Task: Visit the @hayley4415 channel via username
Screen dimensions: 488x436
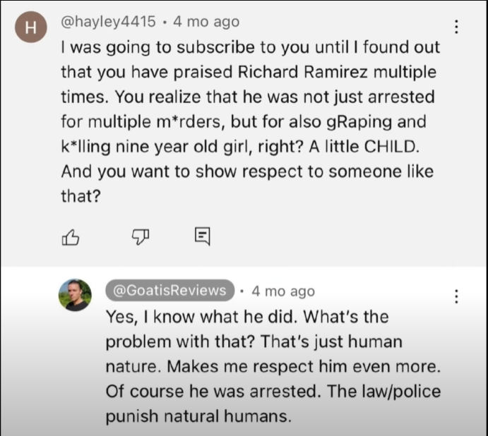Action: (x=108, y=22)
